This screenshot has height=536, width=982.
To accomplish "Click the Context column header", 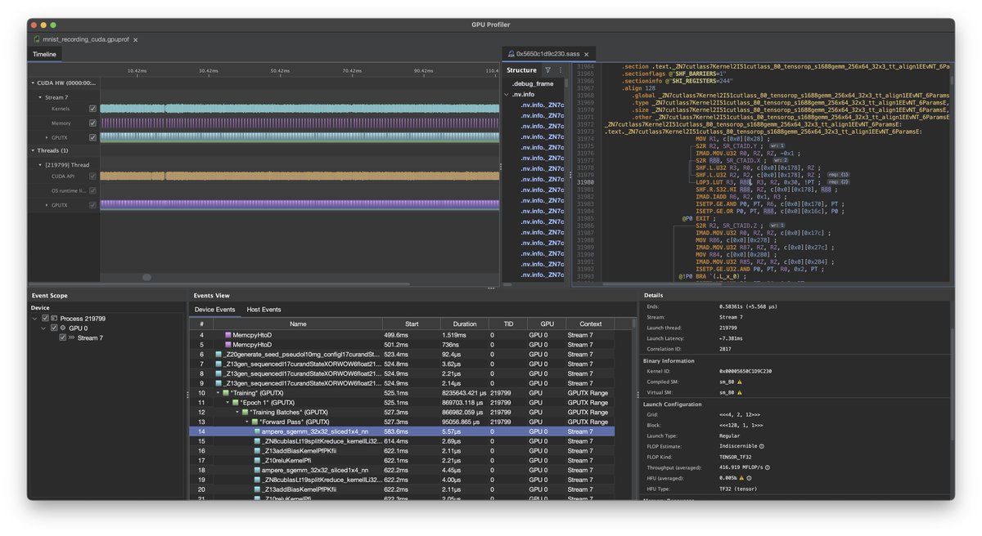I will coord(590,324).
